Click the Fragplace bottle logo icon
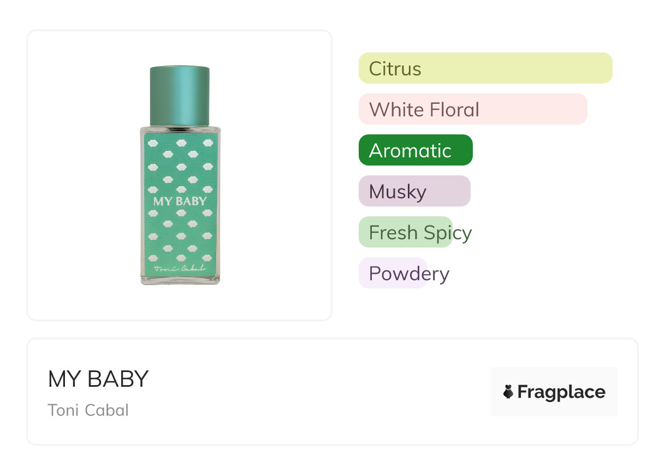The image size is (665, 472). tap(508, 392)
